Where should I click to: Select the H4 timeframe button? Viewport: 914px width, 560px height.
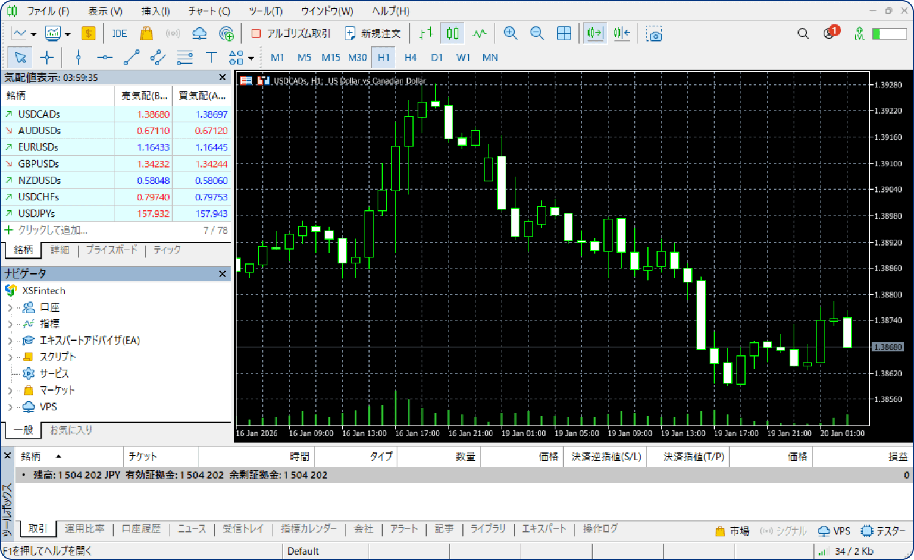[410, 58]
